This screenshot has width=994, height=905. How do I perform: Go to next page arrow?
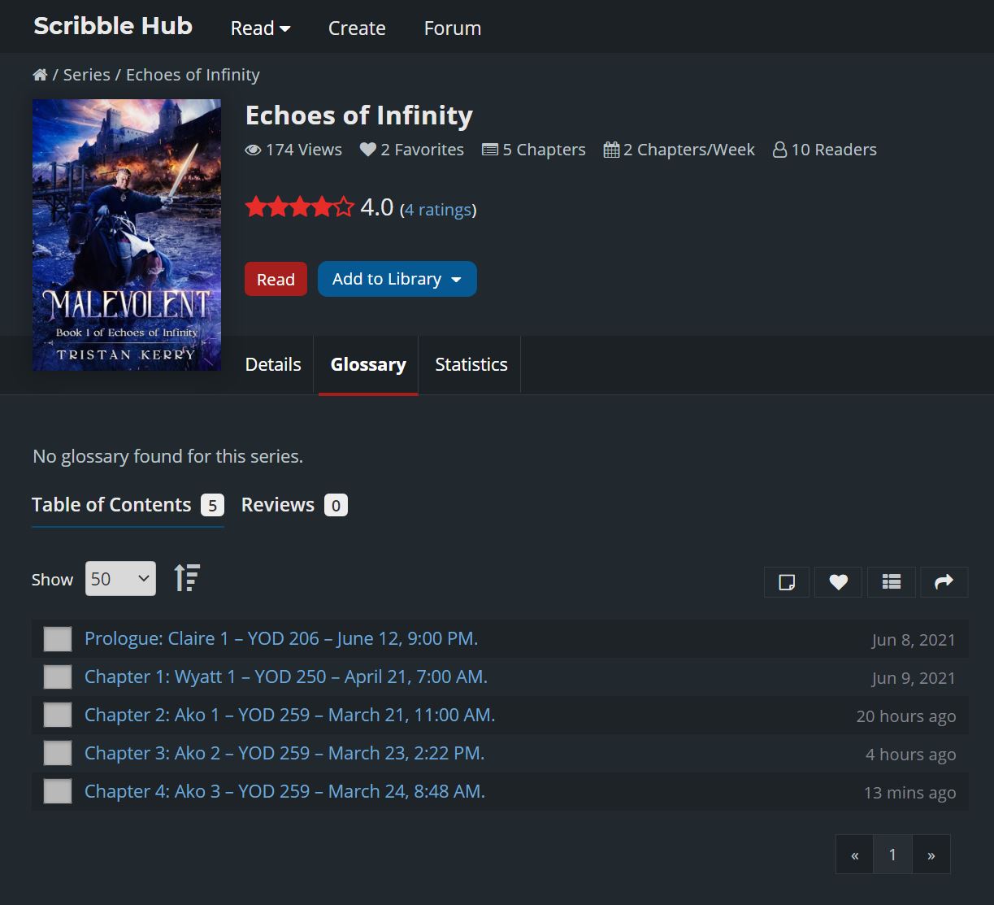pos(931,855)
